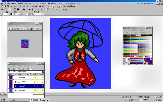This screenshot has width=163, height=102.
Task: Select the outlined Ellipse tool
Action: click(21, 10)
